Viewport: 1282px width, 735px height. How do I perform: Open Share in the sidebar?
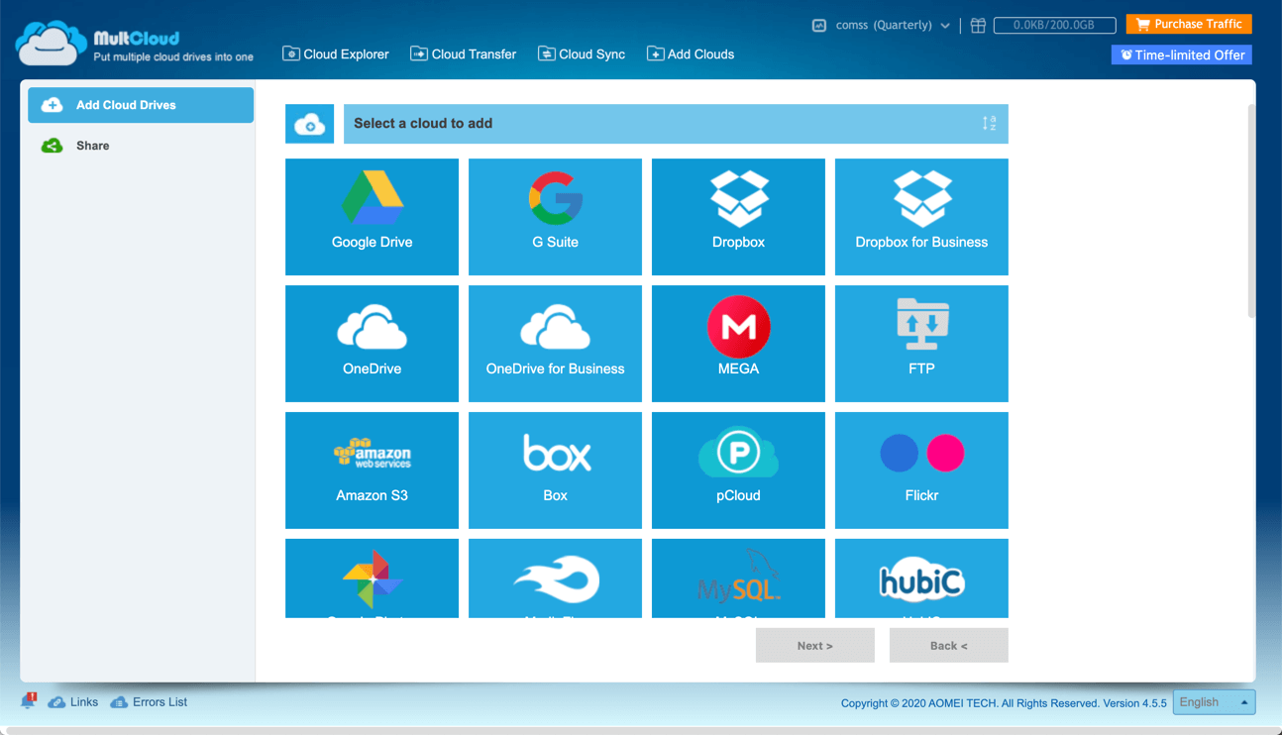pyautogui.click(x=141, y=146)
